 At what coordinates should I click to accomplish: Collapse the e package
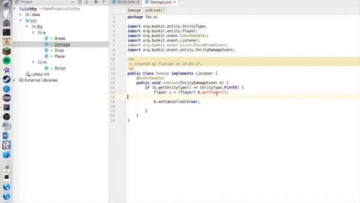pyautogui.click(x=33, y=33)
